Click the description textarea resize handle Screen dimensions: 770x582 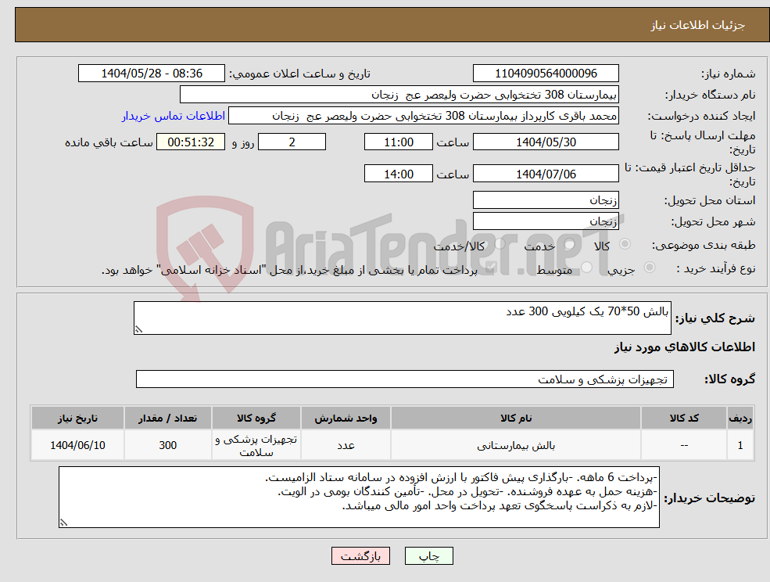[138, 330]
